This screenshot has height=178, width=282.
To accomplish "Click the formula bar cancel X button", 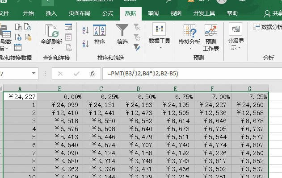I will pos(60,74).
